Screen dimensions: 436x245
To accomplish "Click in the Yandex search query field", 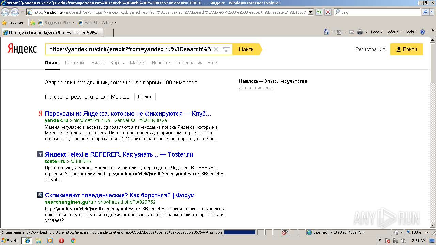I will (x=130, y=49).
